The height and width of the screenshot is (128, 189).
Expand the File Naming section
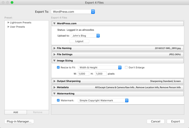[x=54, y=48]
